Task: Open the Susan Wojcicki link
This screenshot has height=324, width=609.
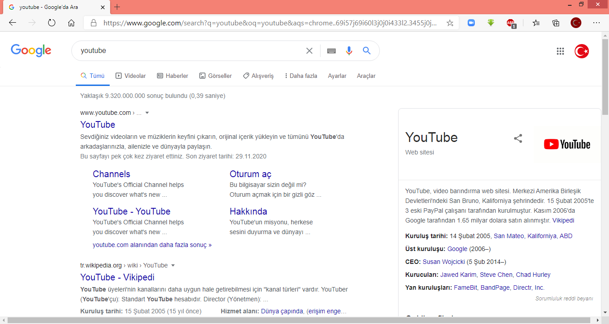Action: [x=444, y=262]
